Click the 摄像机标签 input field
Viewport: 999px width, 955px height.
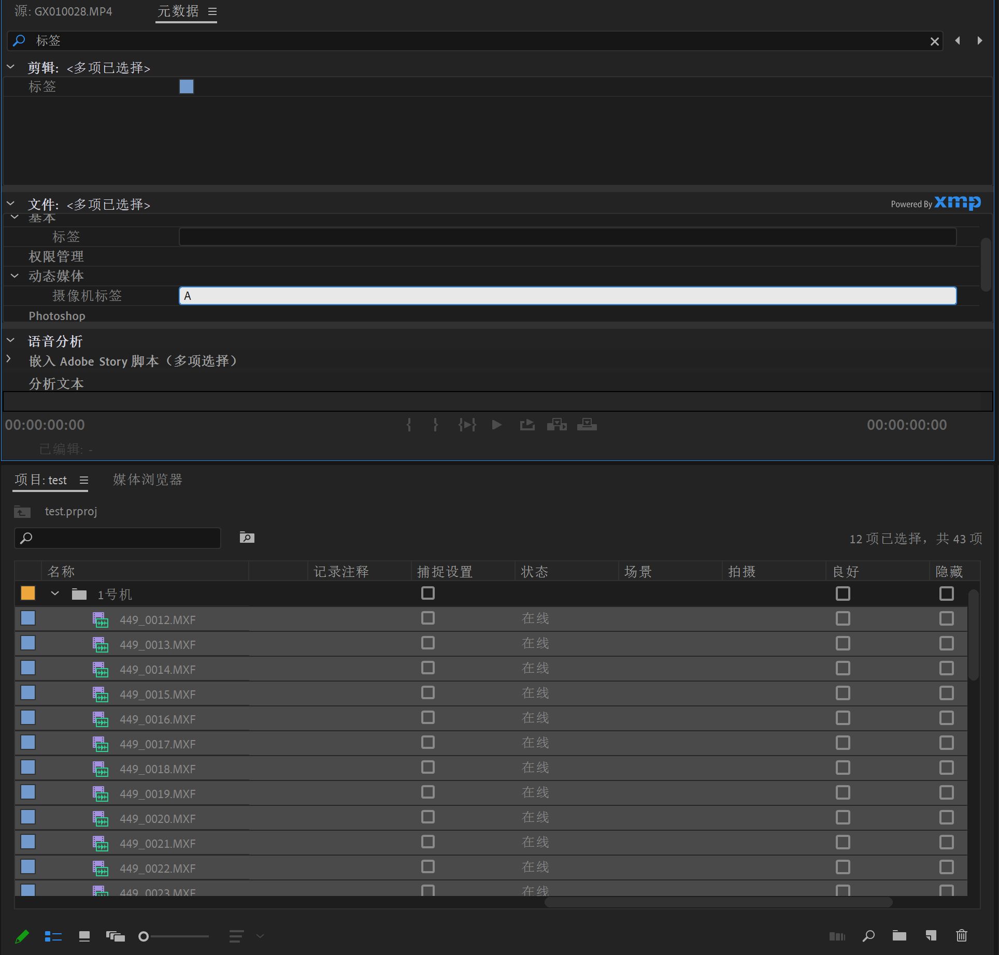[567, 296]
